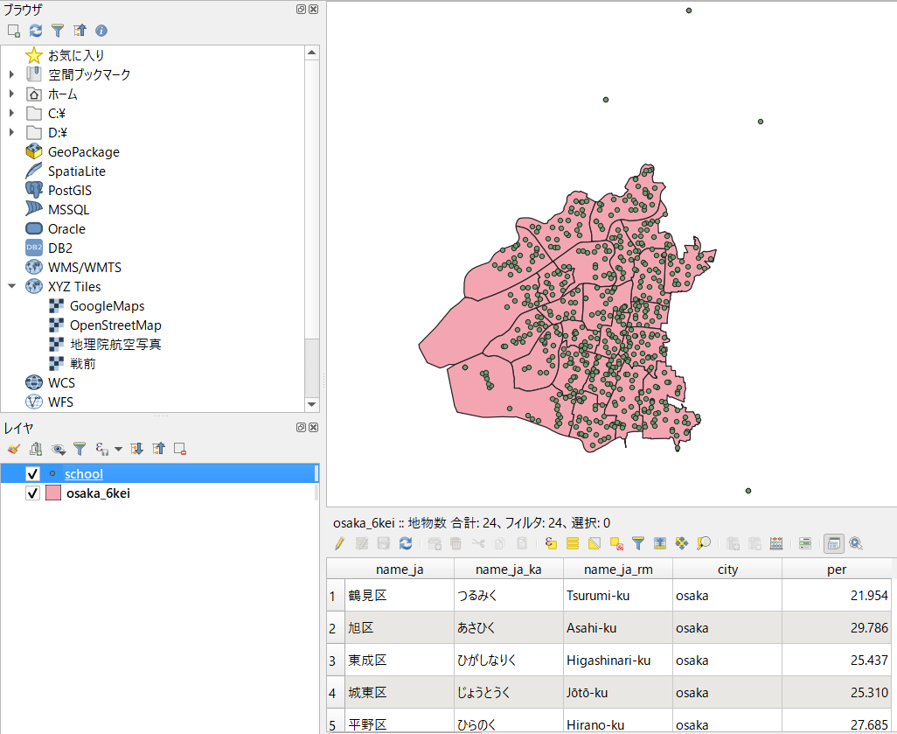
Task: Select the 戦前 tile entry
Action: pos(82,364)
